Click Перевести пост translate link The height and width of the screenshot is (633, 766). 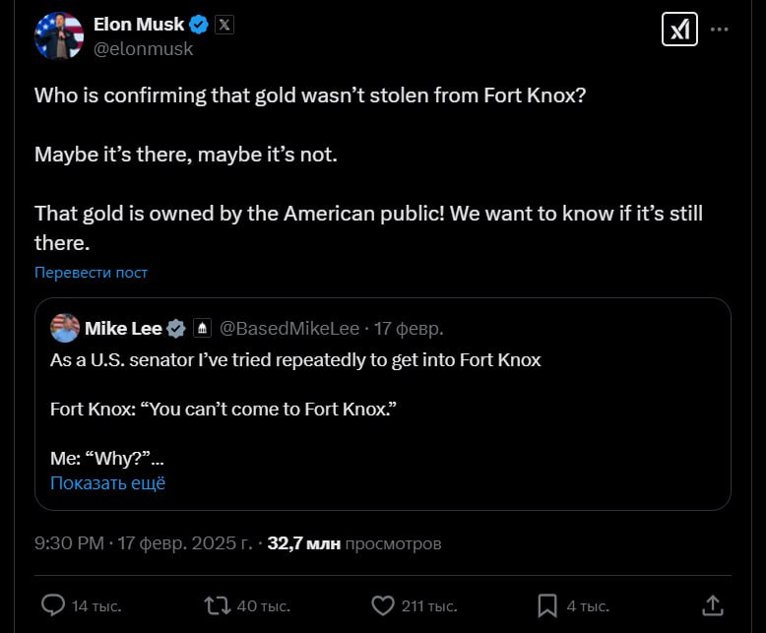coord(91,272)
